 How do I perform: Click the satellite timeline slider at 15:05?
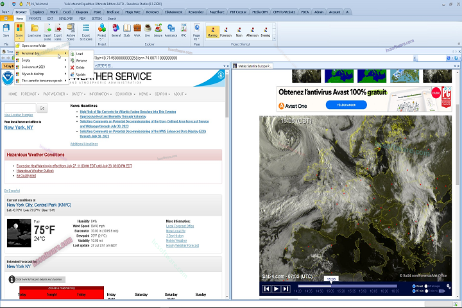331,285
